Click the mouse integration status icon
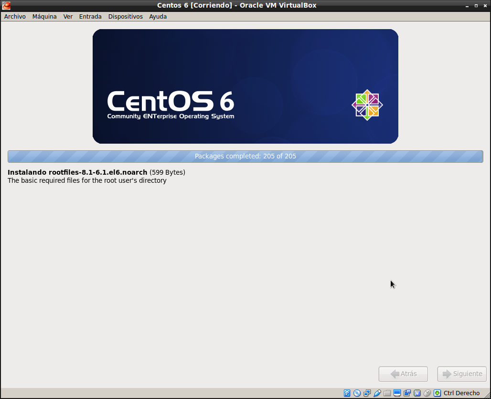Viewport: 491px width, 399px height. 427,393
